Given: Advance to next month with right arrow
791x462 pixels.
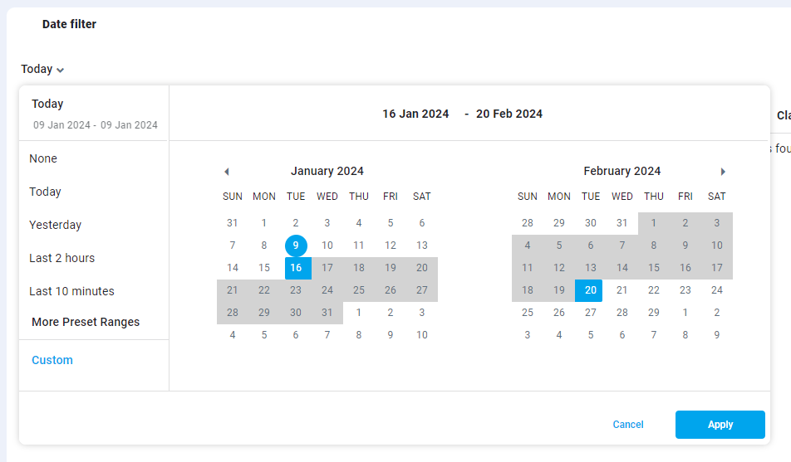Looking at the screenshot, I should [723, 172].
